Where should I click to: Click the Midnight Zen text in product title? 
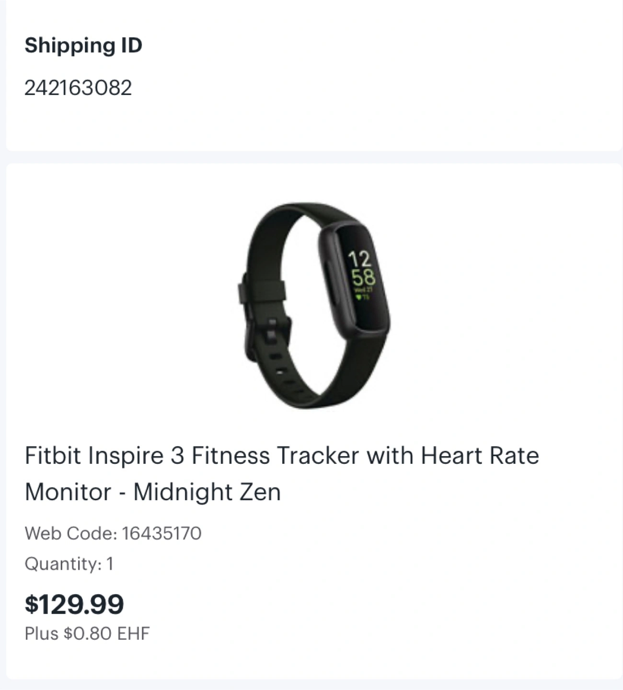[207, 492]
